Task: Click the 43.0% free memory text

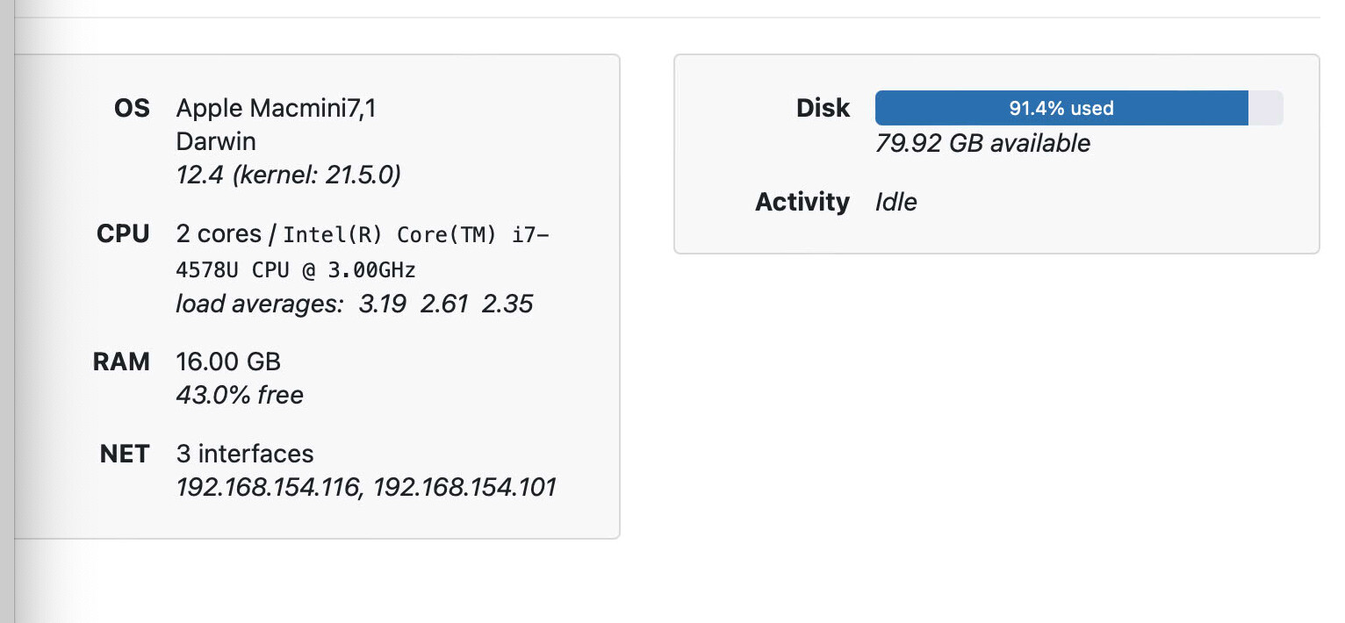Action: [240, 395]
